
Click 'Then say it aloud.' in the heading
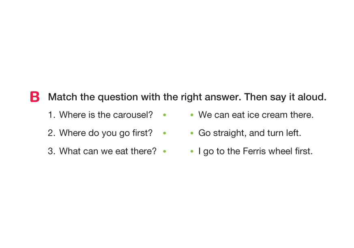pyautogui.click(x=285, y=97)
